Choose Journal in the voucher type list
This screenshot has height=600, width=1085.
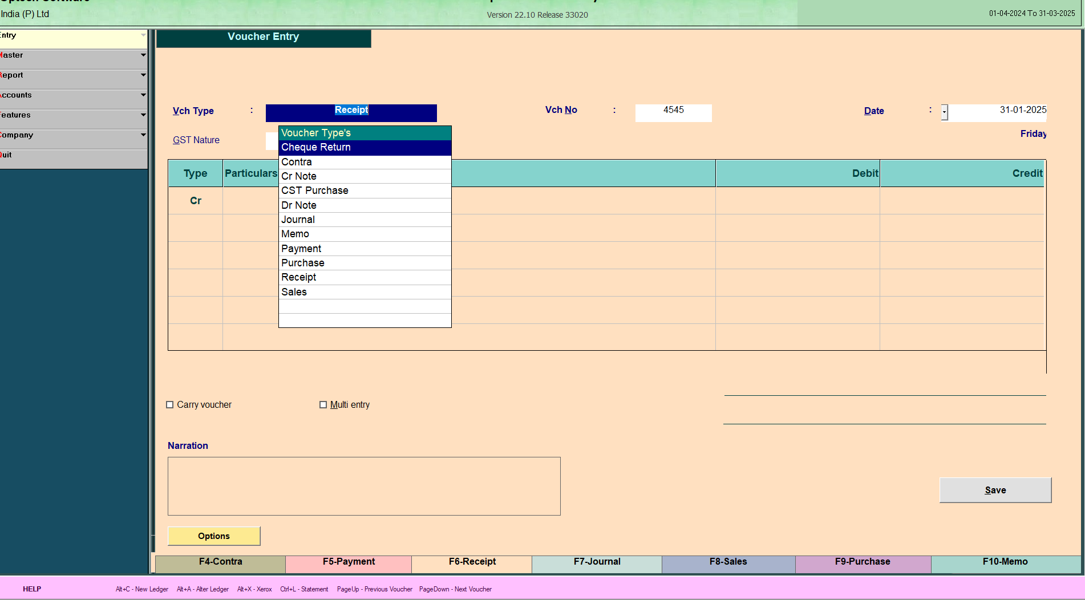tap(365, 220)
